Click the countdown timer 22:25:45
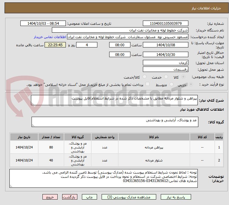Viewport: 229px width, 205px height. pos(55,45)
